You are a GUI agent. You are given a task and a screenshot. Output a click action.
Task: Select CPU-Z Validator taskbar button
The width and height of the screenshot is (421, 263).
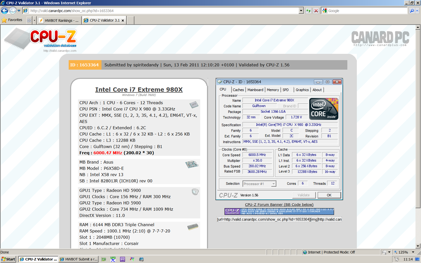[38, 259]
